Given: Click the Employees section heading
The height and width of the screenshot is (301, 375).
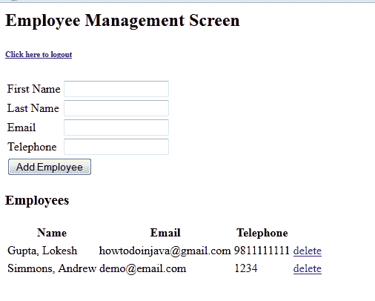Looking at the screenshot, I should click(x=37, y=200).
